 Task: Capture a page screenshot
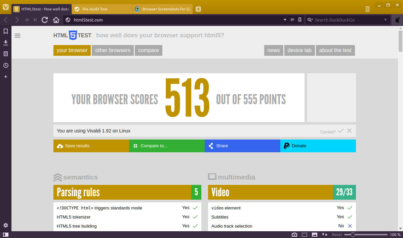pyautogui.click(x=294, y=235)
